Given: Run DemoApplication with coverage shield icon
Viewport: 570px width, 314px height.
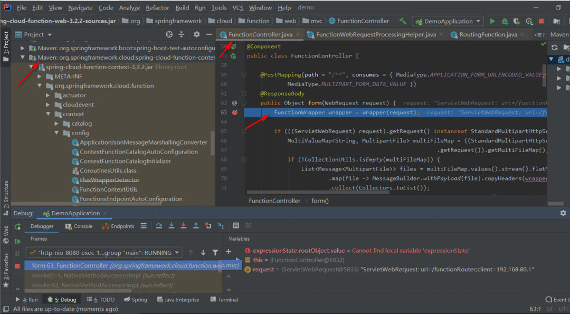Looking at the screenshot, I should [x=517, y=21].
